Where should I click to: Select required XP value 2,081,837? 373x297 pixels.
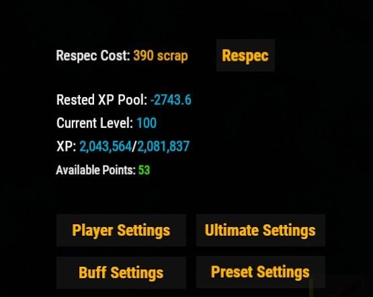(163, 146)
